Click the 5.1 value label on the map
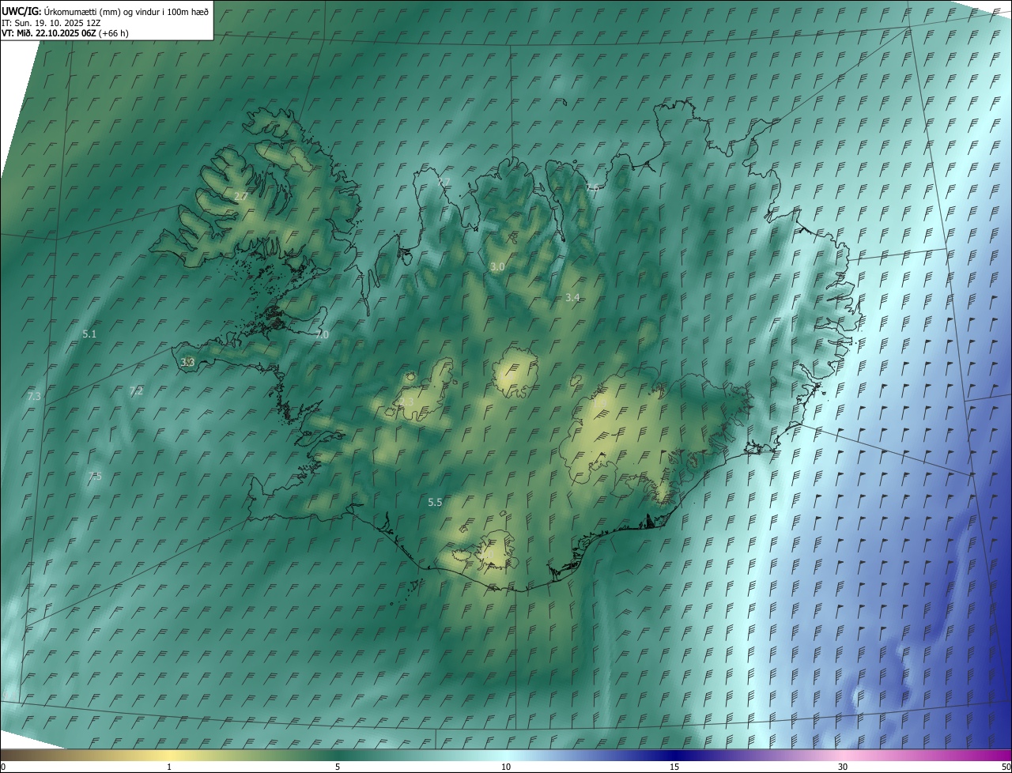 (x=89, y=334)
